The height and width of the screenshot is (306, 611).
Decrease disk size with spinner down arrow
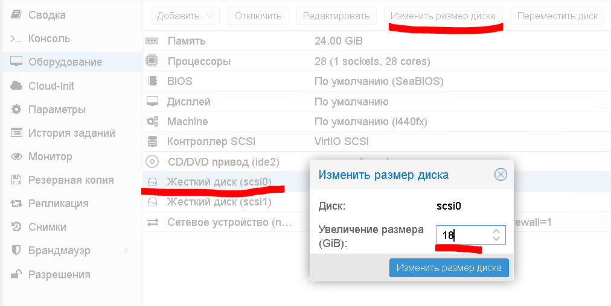pos(496,239)
